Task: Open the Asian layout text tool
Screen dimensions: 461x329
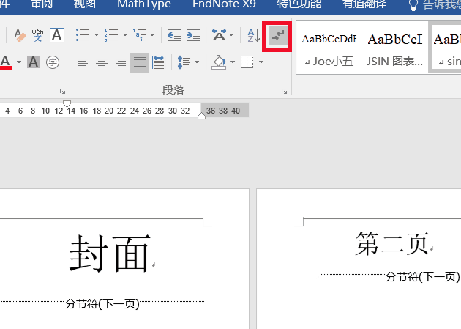Action: 220,35
